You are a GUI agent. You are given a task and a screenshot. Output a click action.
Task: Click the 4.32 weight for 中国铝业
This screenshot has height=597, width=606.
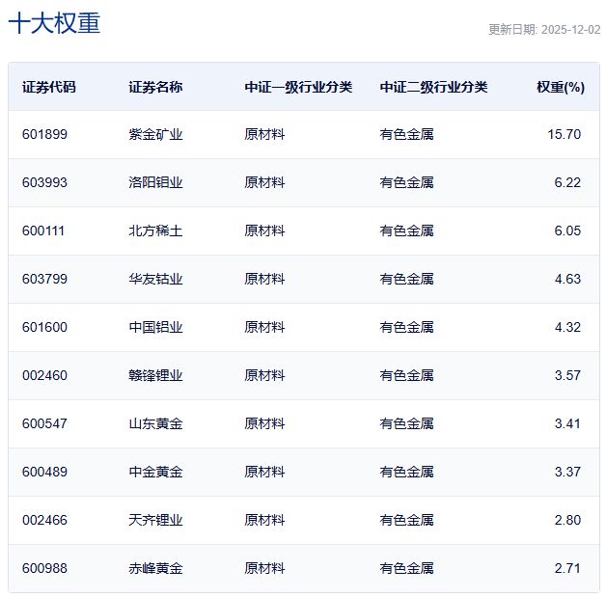566,327
